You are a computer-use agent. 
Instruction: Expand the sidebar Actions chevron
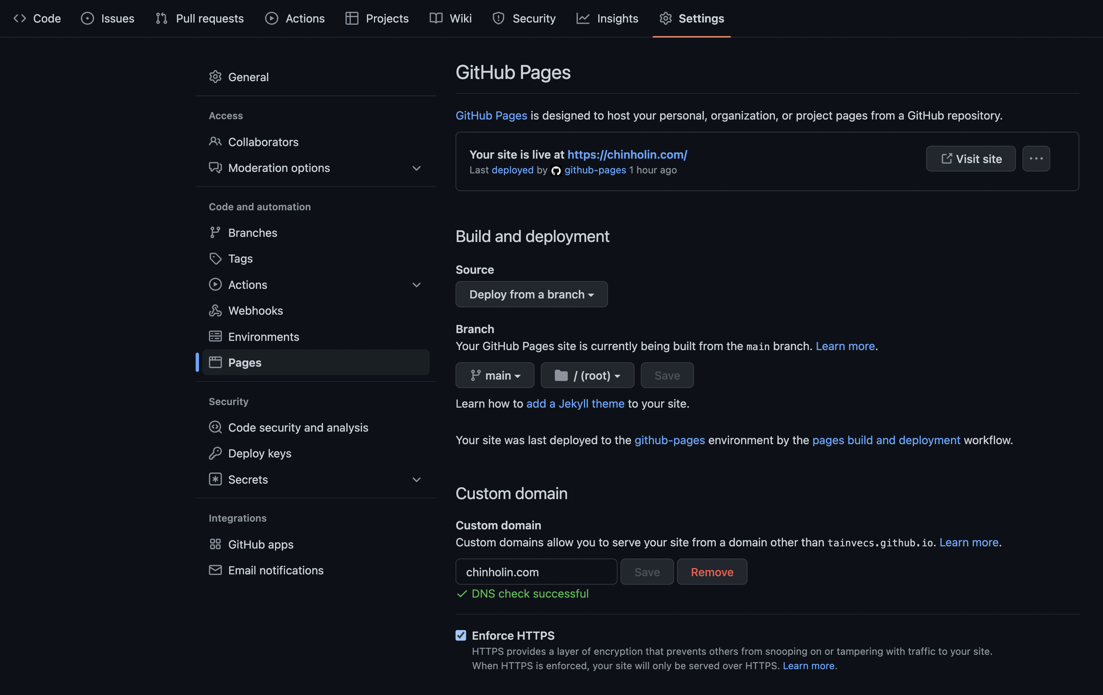416,285
